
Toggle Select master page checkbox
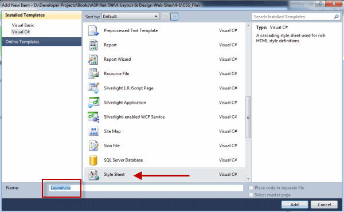[x=251, y=195]
